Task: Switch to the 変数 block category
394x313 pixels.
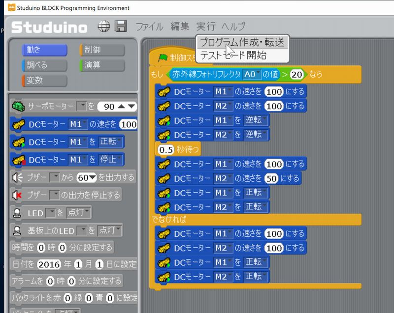Action: click(44, 80)
